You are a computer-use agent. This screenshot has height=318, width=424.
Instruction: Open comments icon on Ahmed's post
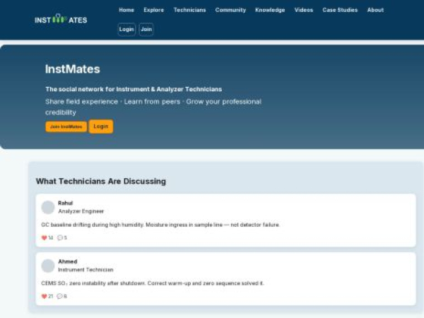(x=60, y=296)
